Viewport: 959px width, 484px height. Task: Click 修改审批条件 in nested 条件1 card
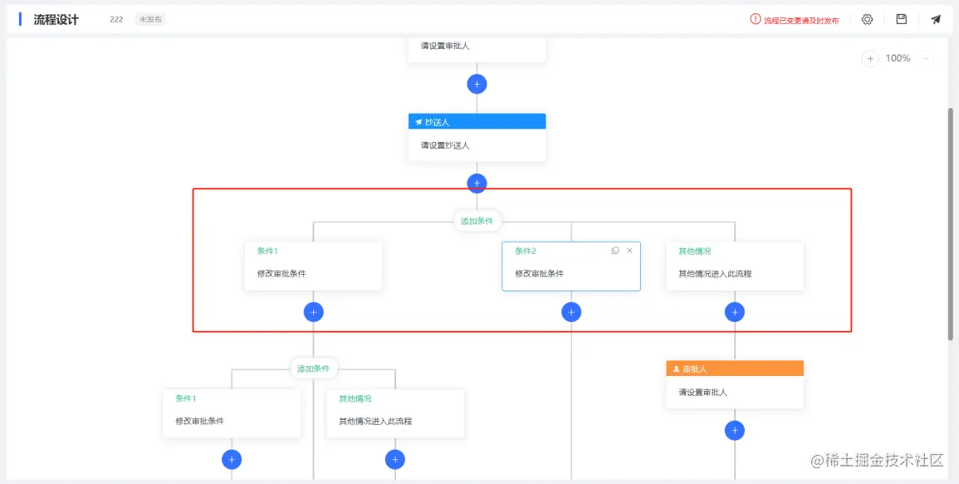click(x=200, y=421)
